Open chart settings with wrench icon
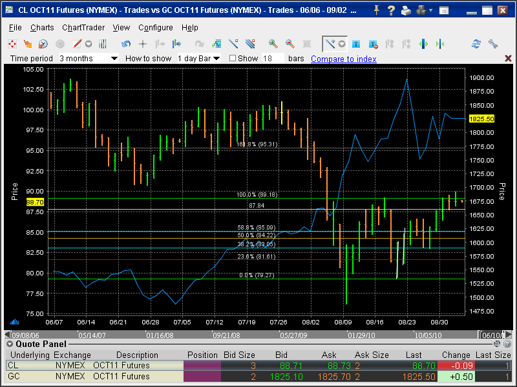This screenshot has height=387, width=517. 493,44
